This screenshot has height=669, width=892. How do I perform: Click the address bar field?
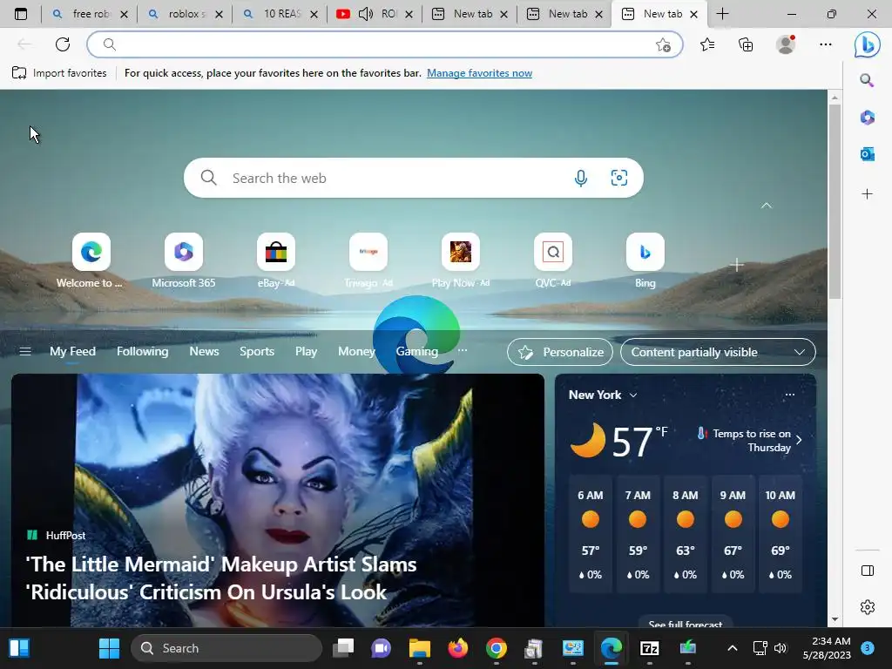click(x=384, y=44)
